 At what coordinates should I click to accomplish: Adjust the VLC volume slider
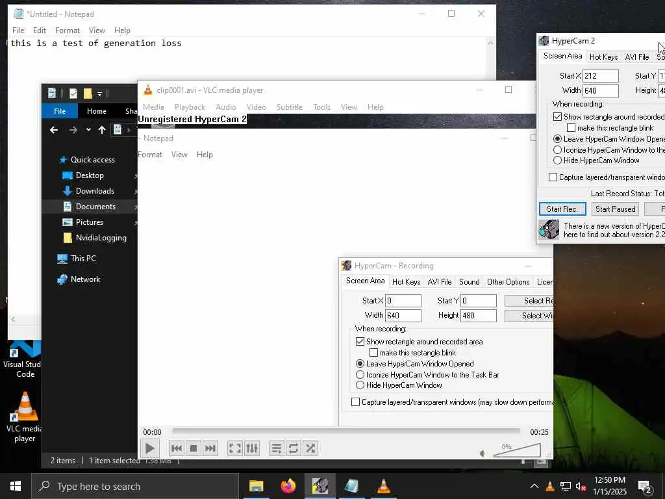[x=517, y=450]
